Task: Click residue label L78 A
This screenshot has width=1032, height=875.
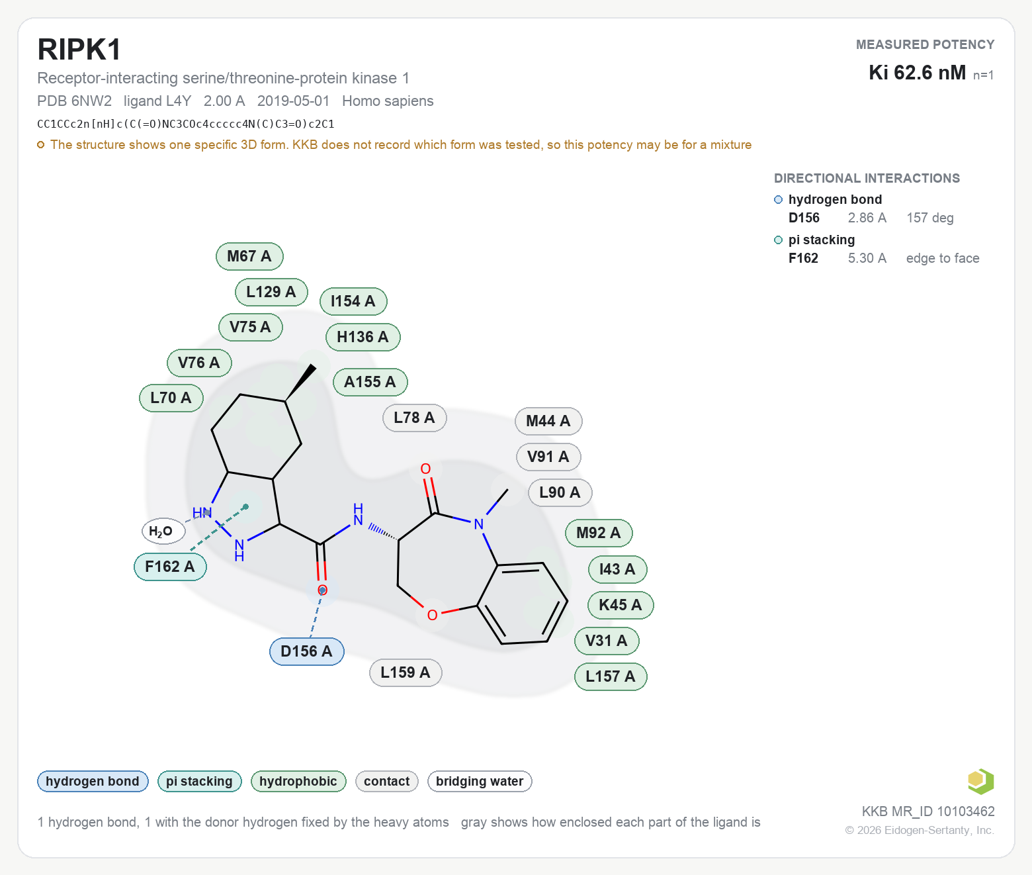Action: pyautogui.click(x=414, y=418)
